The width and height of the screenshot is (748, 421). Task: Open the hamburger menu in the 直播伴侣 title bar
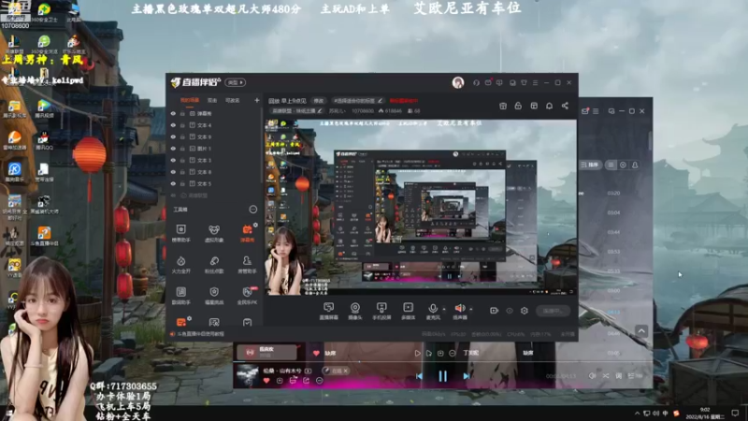535,82
